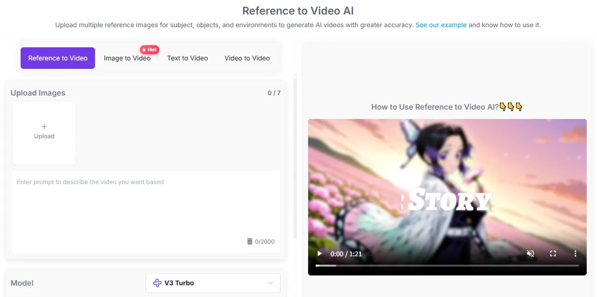Switch to Video to Video tab
Image resolution: width=597 pixels, height=297 pixels.
coord(247,58)
